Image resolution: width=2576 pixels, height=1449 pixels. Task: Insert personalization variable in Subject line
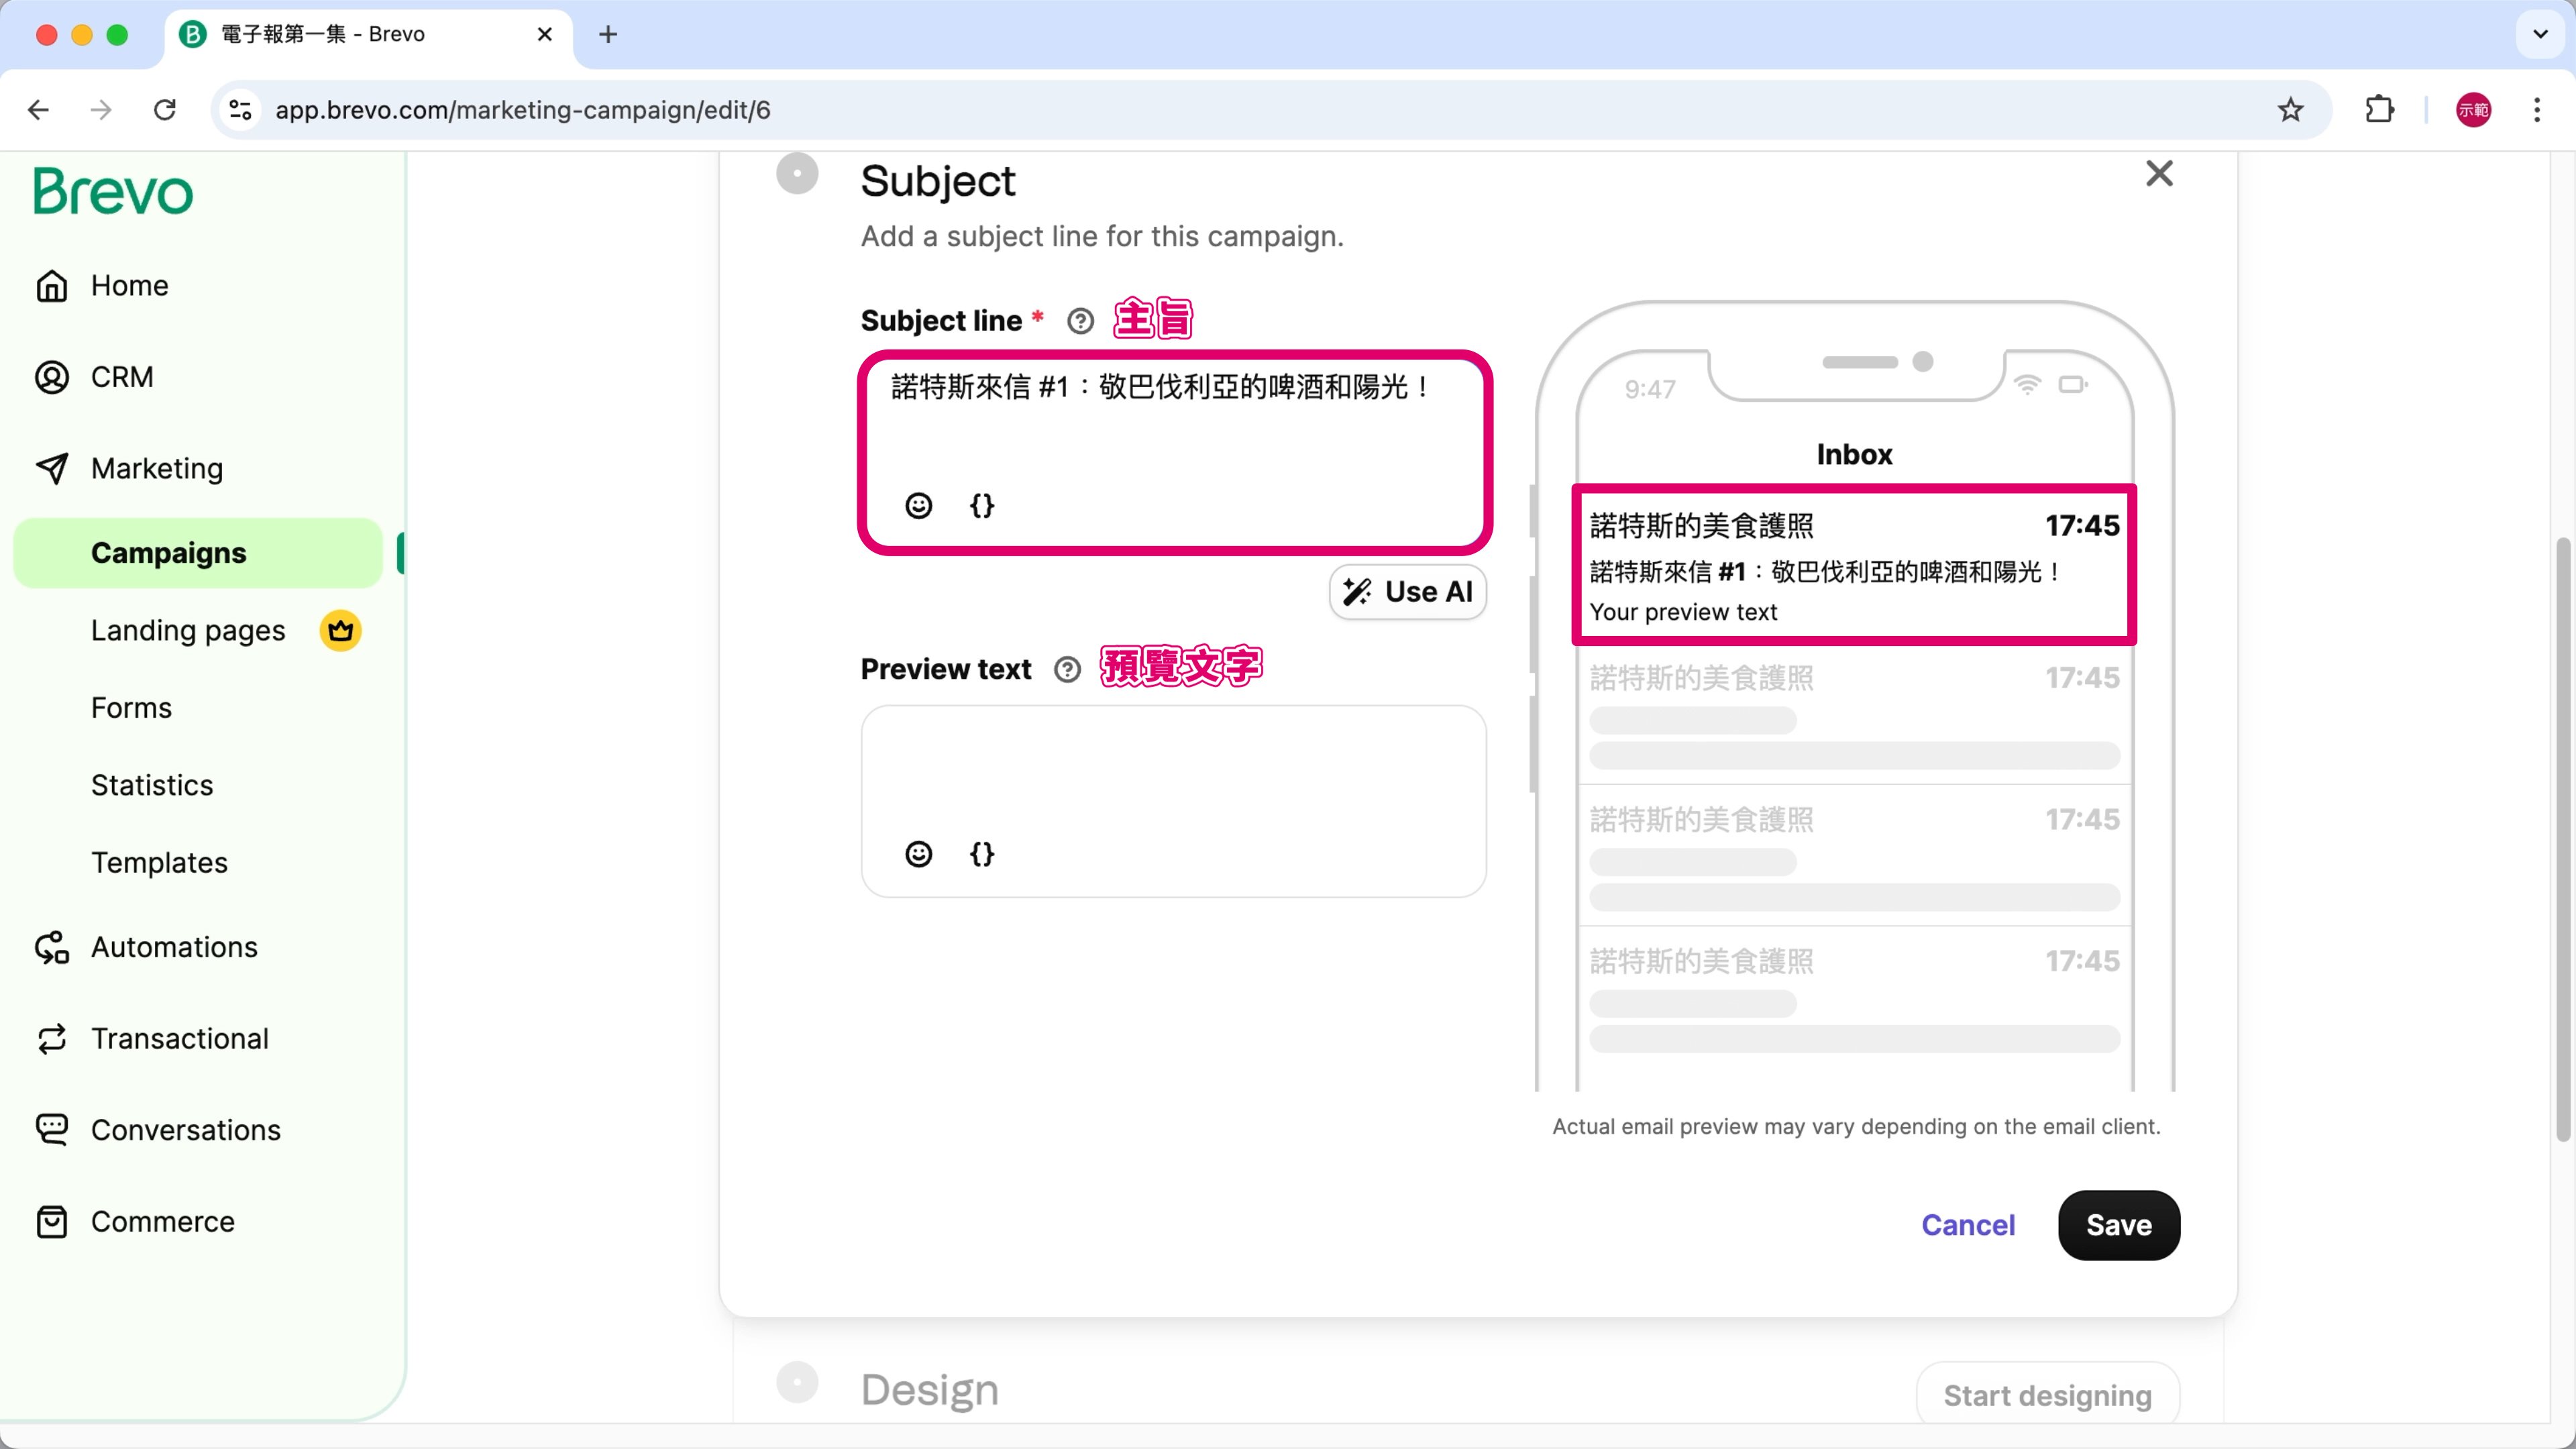tap(982, 506)
